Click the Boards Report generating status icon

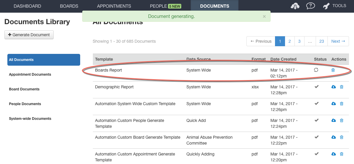click(x=316, y=70)
